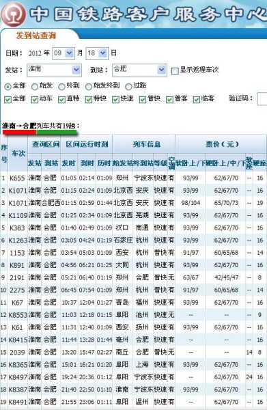The height and width of the screenshot is (410, 267).
Task: Select train number K8497
Action: [18, 377]
